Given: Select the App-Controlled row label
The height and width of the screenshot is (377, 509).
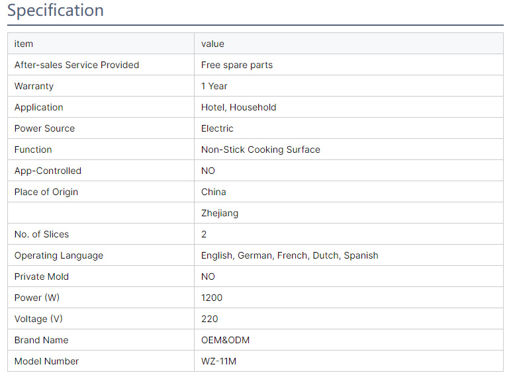Looking at the screenshot, I should click(48, 171).
